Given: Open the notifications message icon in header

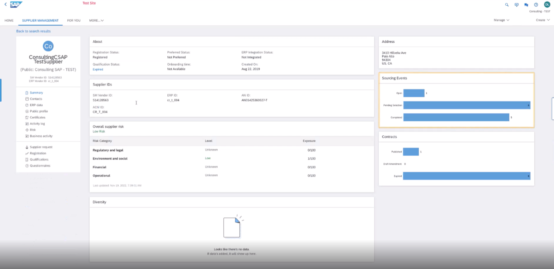Looking at the screenshot, I should pyautogui.click(x=516, y=5).
